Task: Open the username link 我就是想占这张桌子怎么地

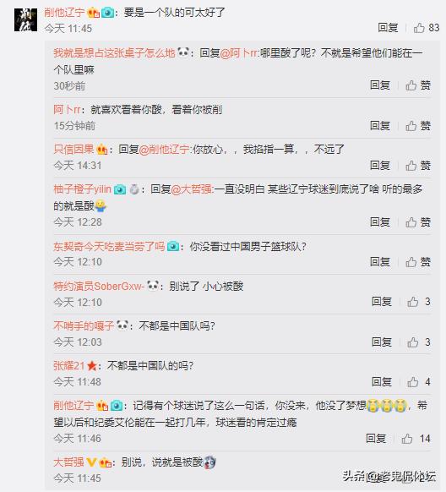Action: [x=114, y=52]
